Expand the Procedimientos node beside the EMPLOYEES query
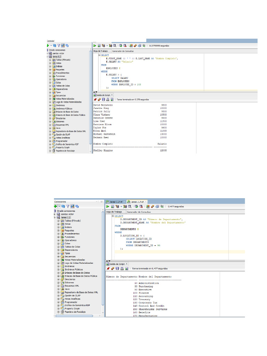 [x=50, y=73]
